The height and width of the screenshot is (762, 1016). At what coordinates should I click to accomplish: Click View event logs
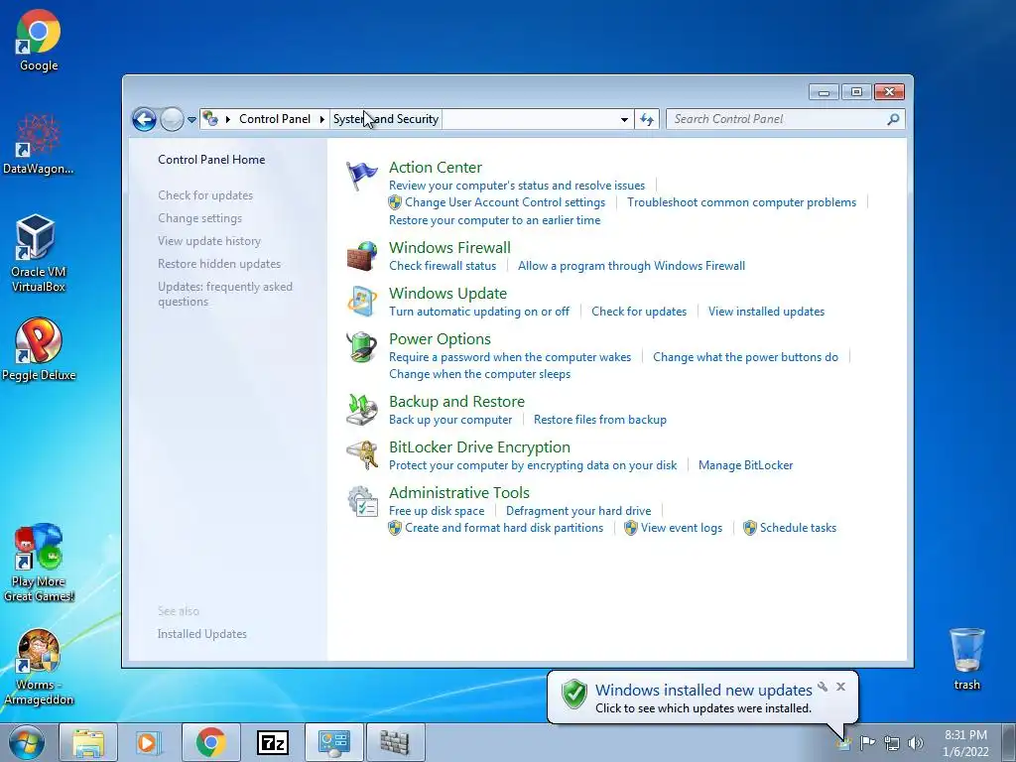(681, 528)
